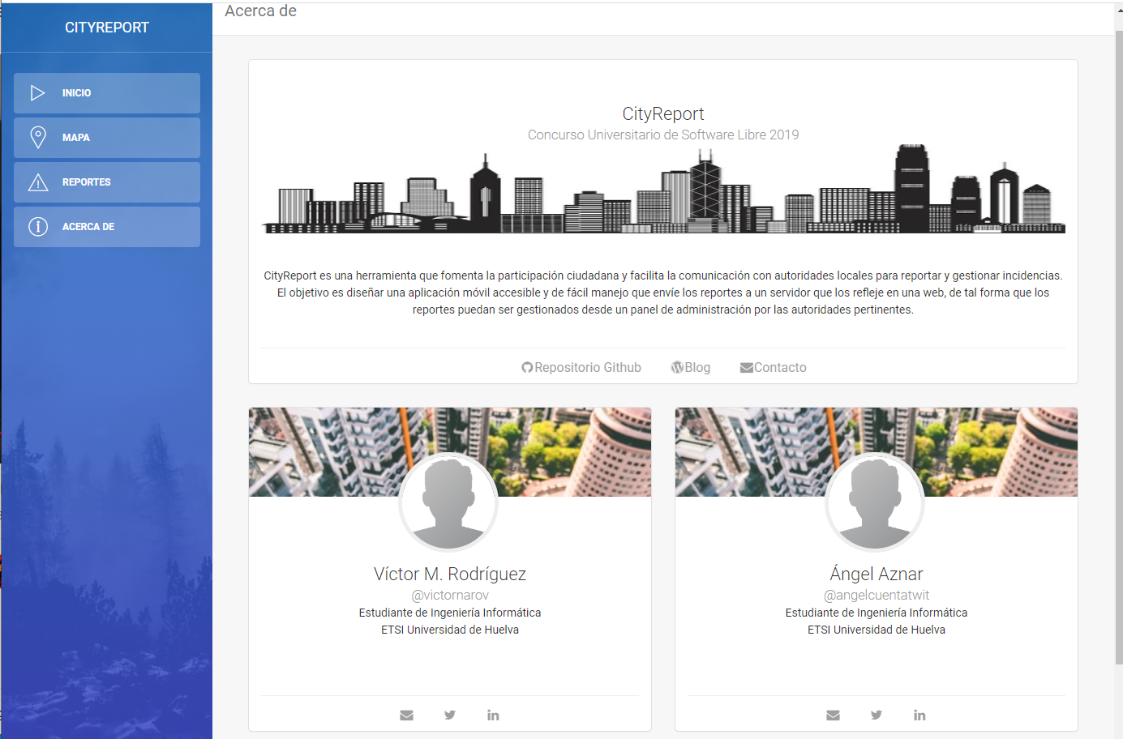This screenshot has height=739, width=1123.
Task: Click the play icon next to INICIO
Action: tap(37, 92)
